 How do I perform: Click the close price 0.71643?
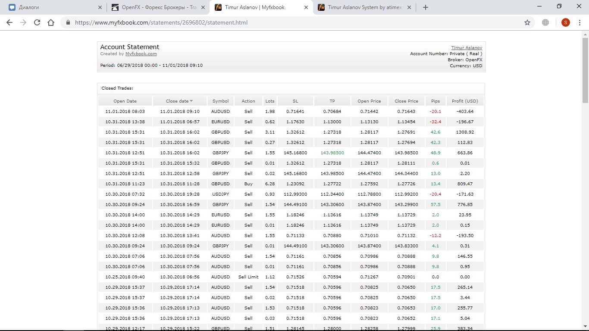[x=406, y=112]
